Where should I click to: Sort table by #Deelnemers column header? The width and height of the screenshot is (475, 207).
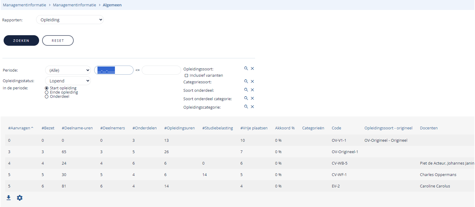point(113,128)
